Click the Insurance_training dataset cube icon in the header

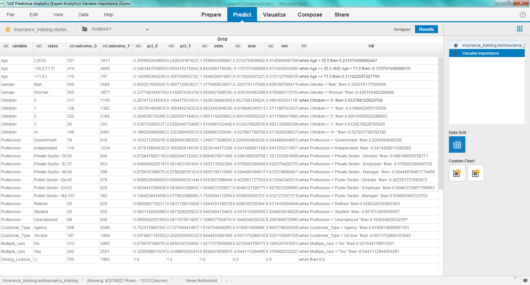click(8, 29)
